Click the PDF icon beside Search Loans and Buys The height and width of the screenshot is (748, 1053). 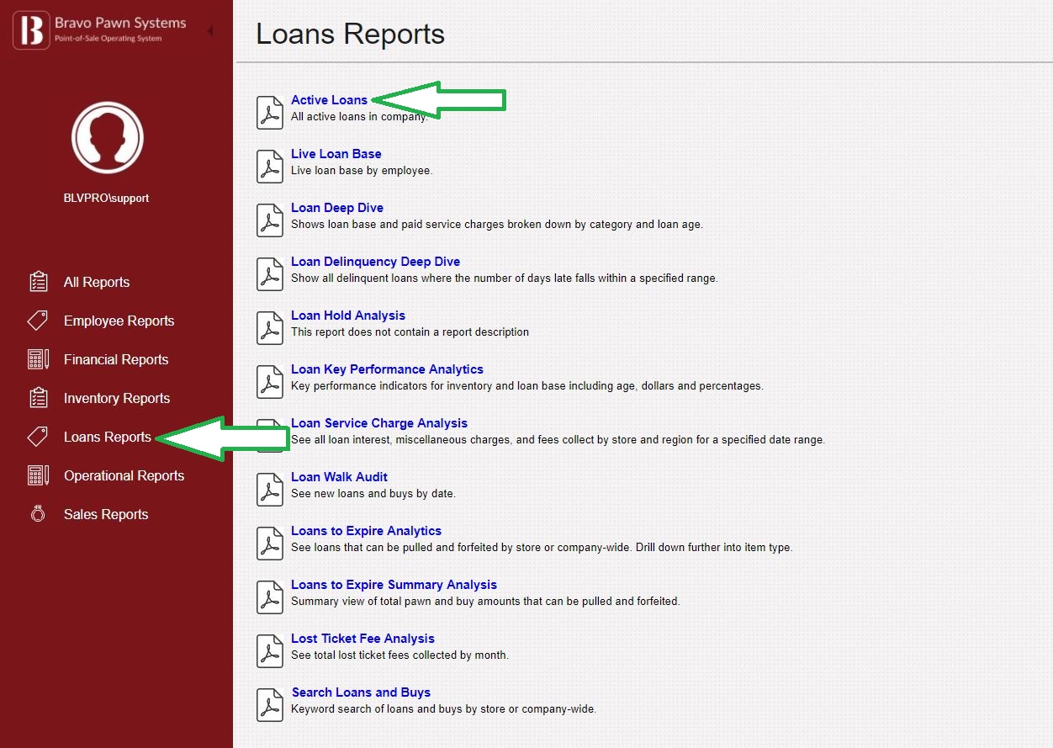270,705
